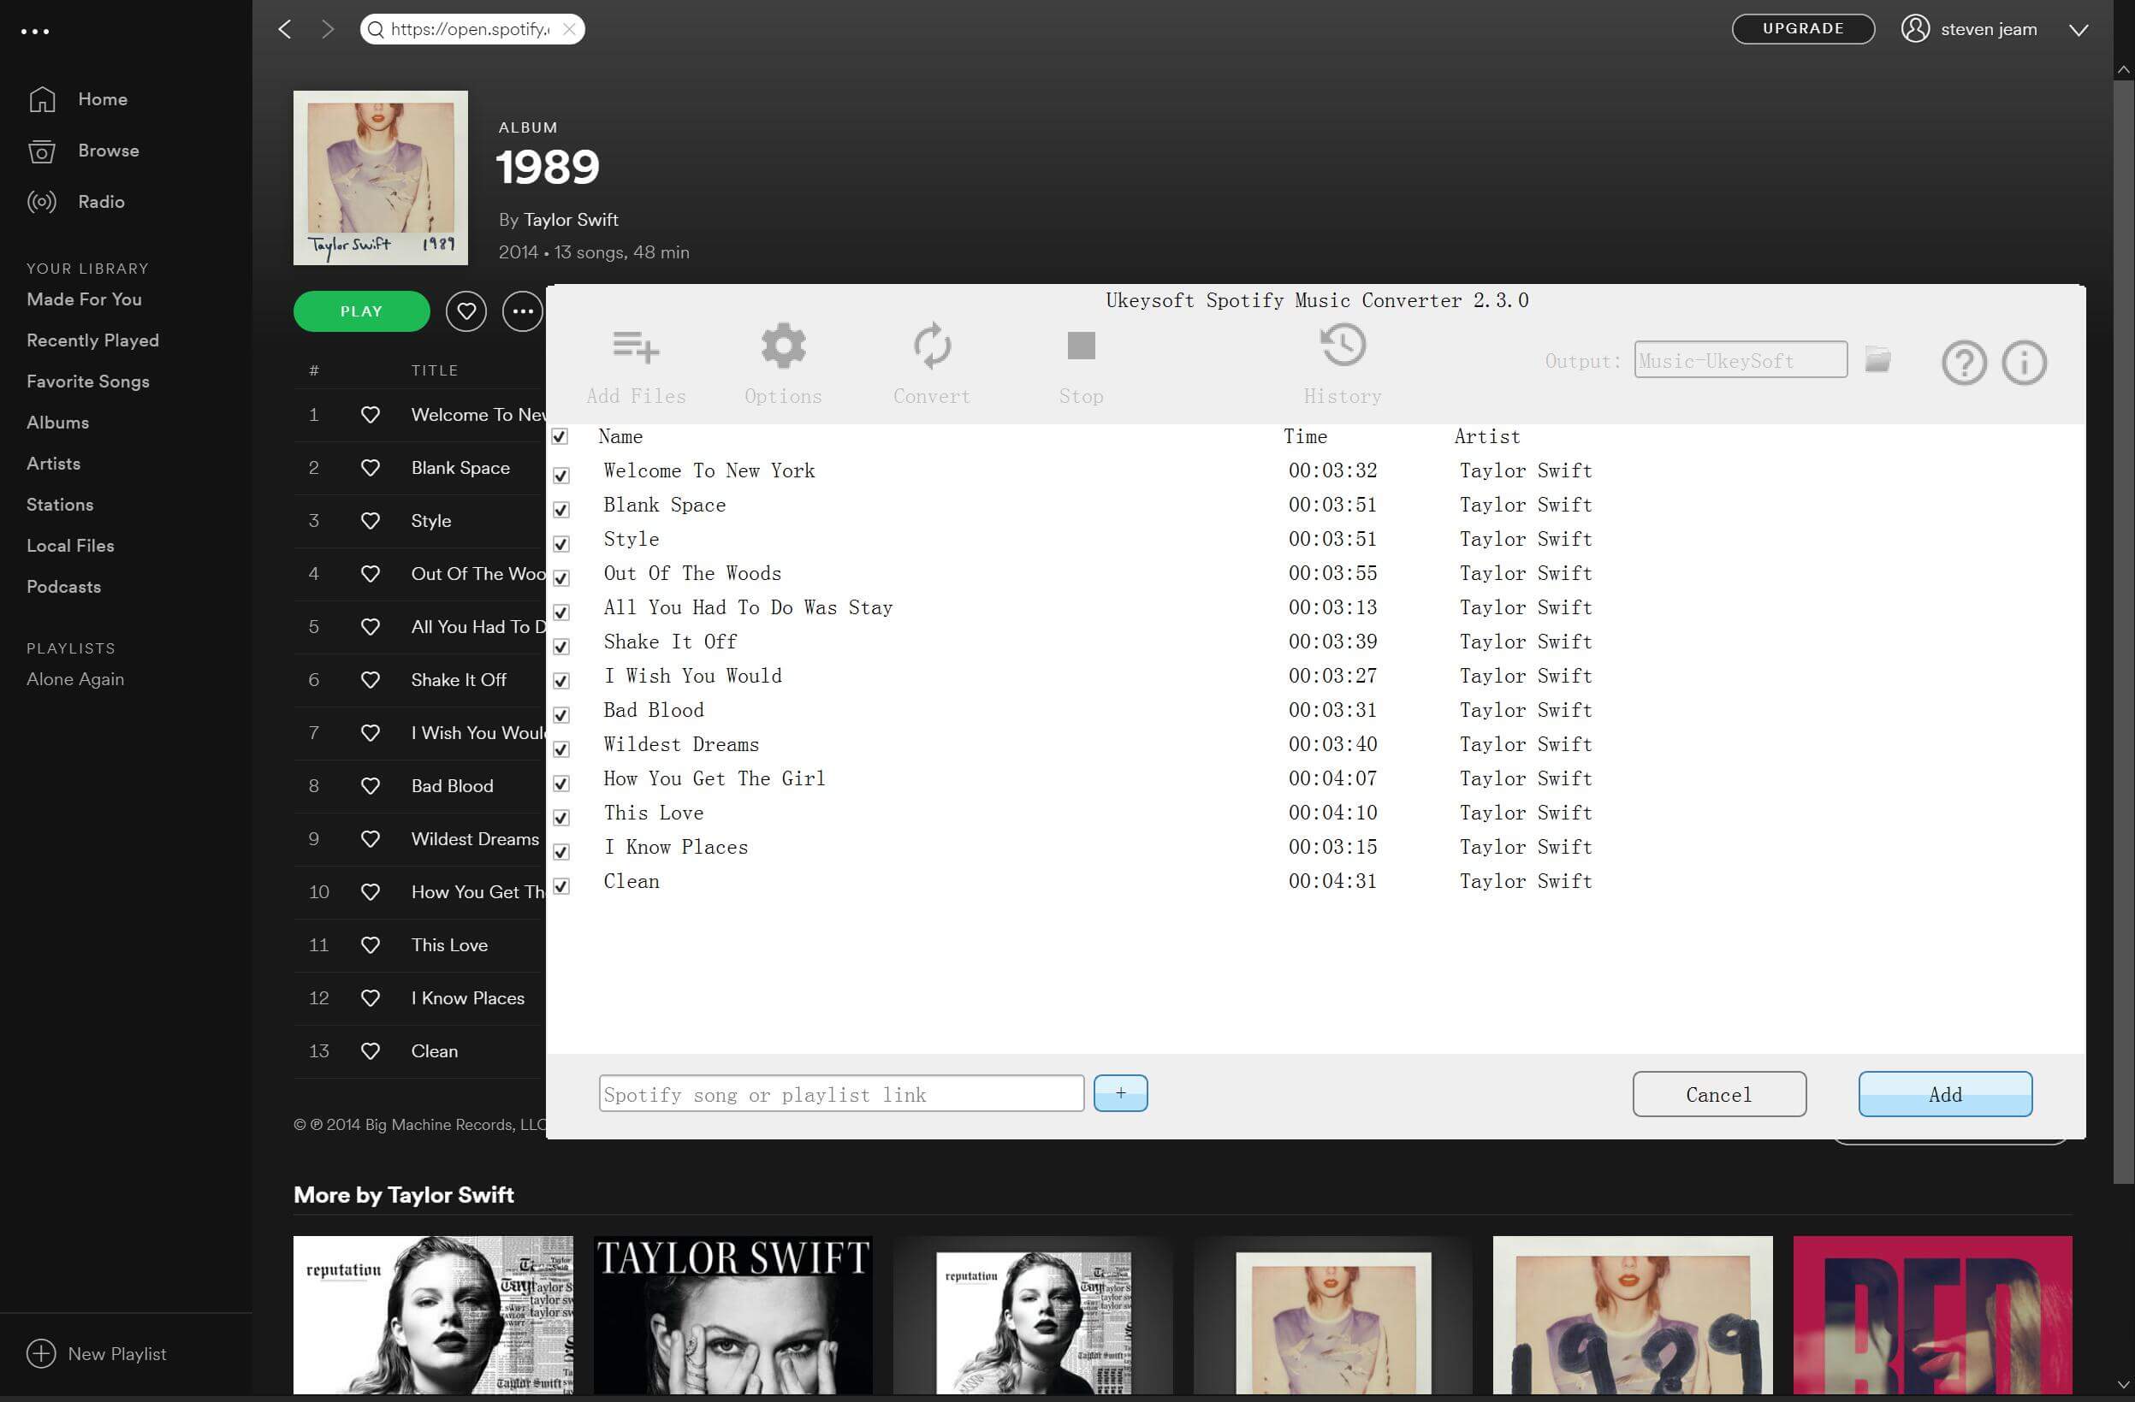This screenshot has height=1402, width=2135.
Task: Open the History icon panel
Action: (1342, 346)
